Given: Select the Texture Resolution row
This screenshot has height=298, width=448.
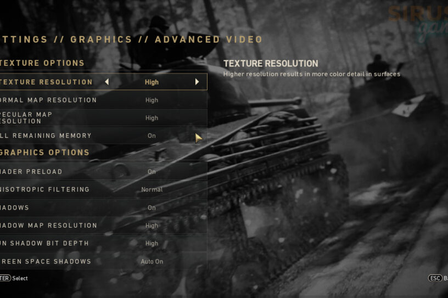Looking at the screenshot, I should [103, 82].
